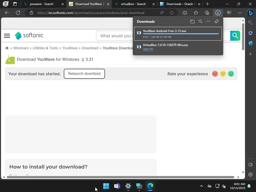Open a new browser tab

(x=207, y=4)
